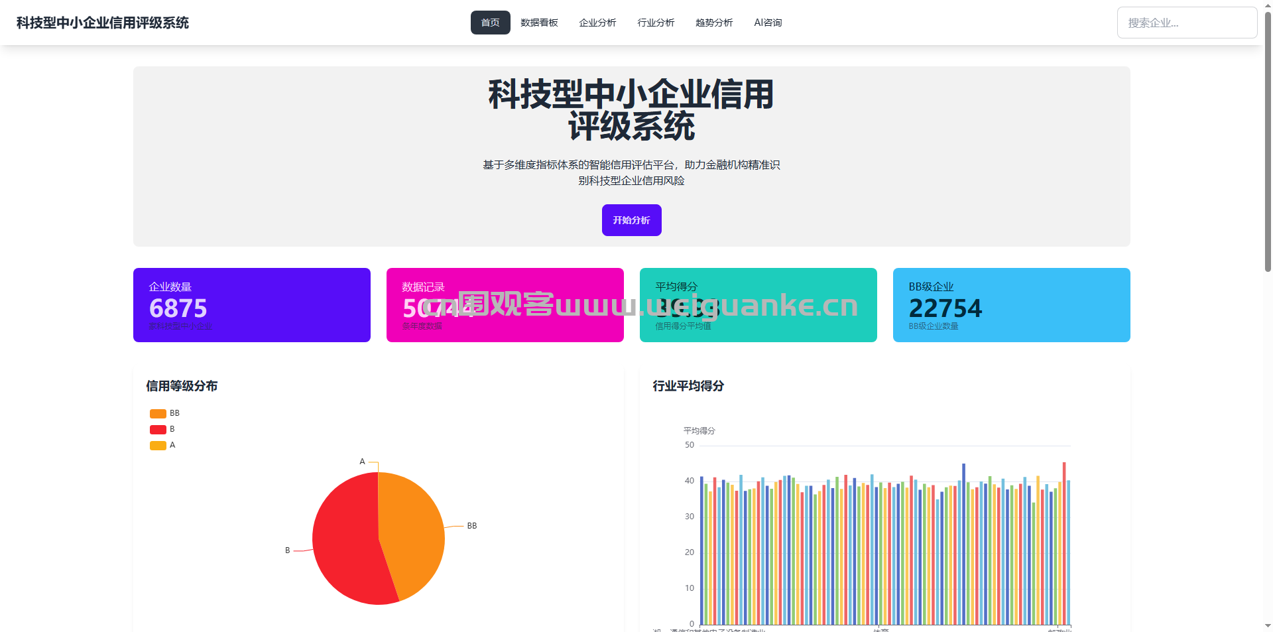The image size is (1273, 632).
Task: Open the 企业分析 menu item
Action: tap(597, 23)
